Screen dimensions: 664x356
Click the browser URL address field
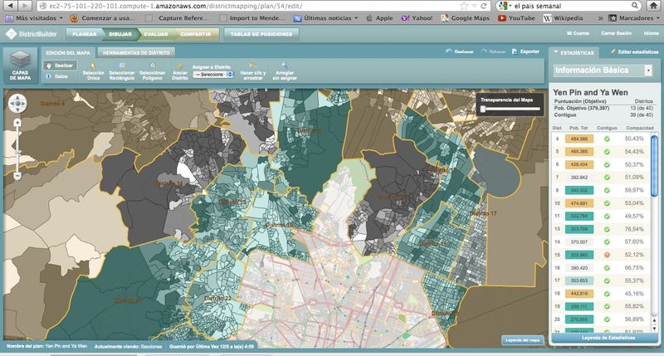pos(249,5)
